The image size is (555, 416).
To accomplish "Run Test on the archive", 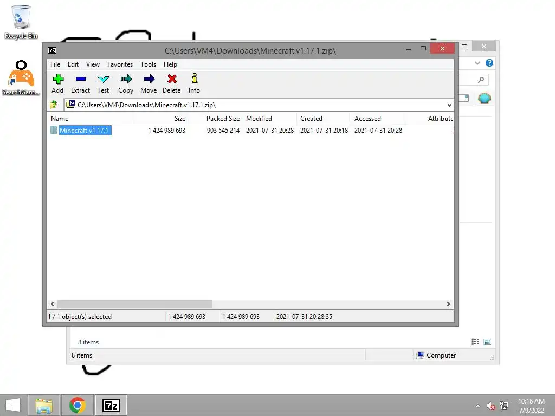I will (103, 83).
